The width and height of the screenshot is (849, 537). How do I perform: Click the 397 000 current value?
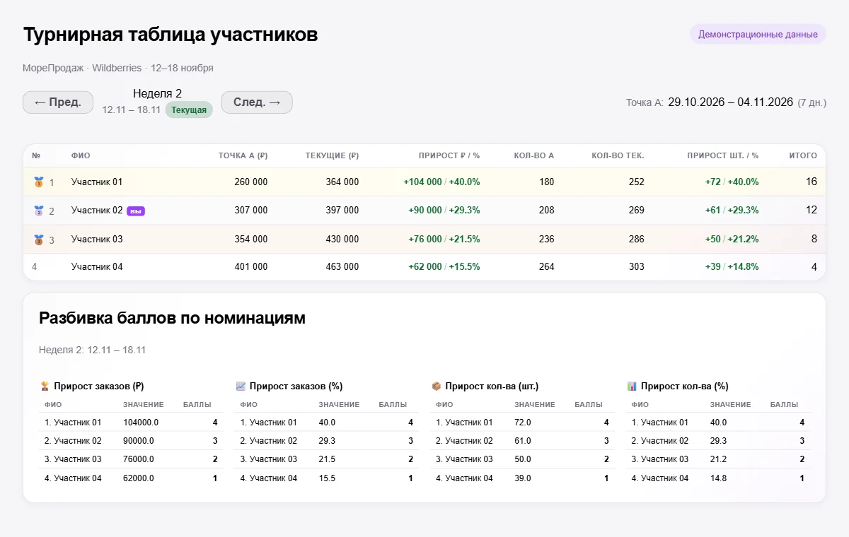[x=342, y=211]
